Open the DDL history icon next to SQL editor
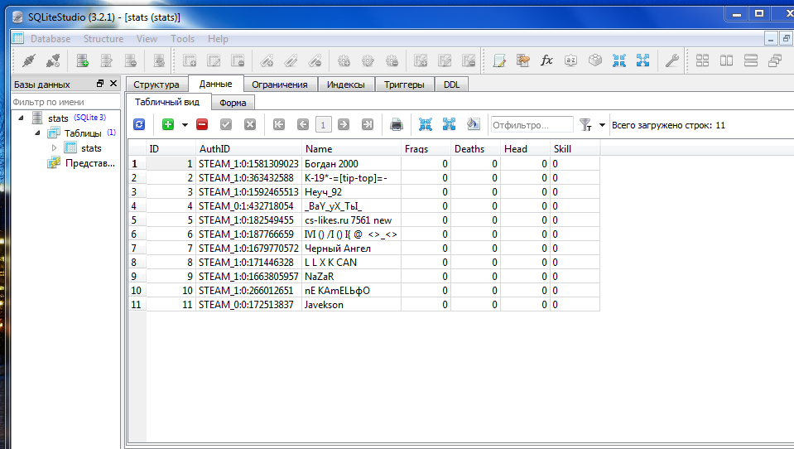794x449 pixels. [523, 60]
